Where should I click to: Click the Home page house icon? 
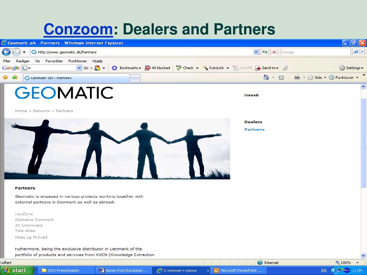[x=266, y=77]
